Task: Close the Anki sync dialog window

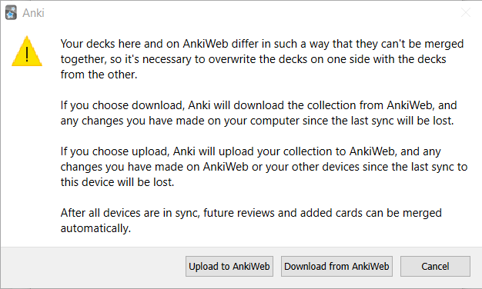Action: tap(466, 12)
